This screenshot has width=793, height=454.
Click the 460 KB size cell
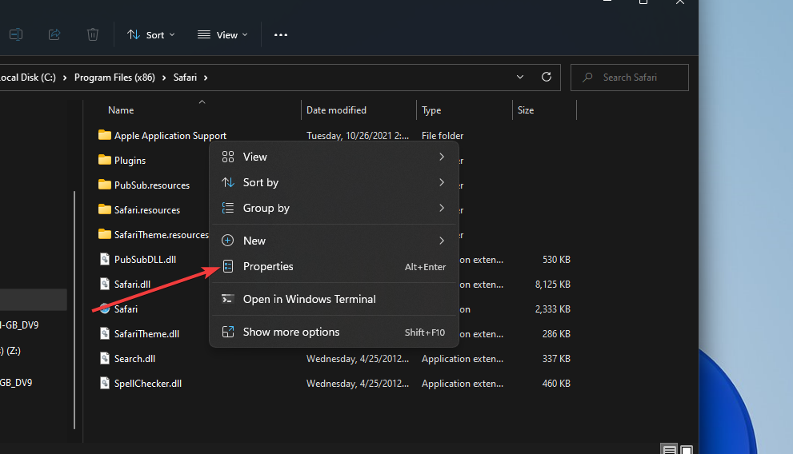556,384
